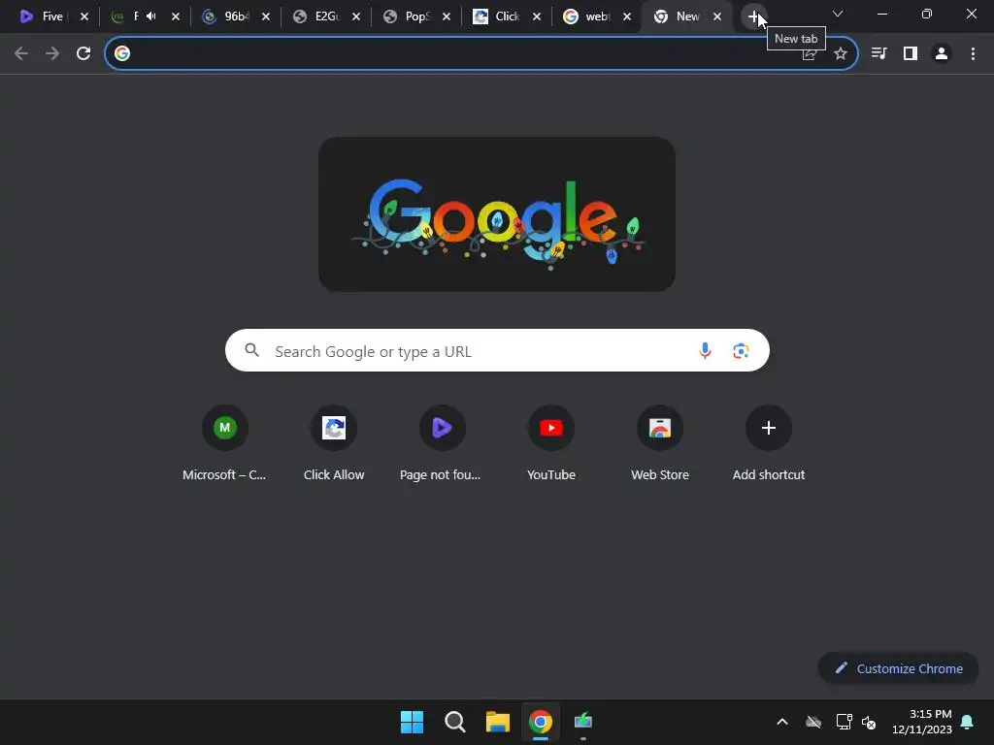
Task: Open the Web Store shortcut
Action: coord(660,443)
